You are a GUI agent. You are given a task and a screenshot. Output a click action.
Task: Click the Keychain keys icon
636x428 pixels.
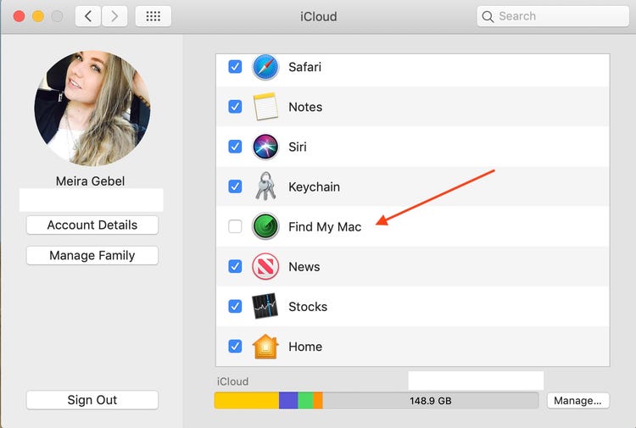265,186
